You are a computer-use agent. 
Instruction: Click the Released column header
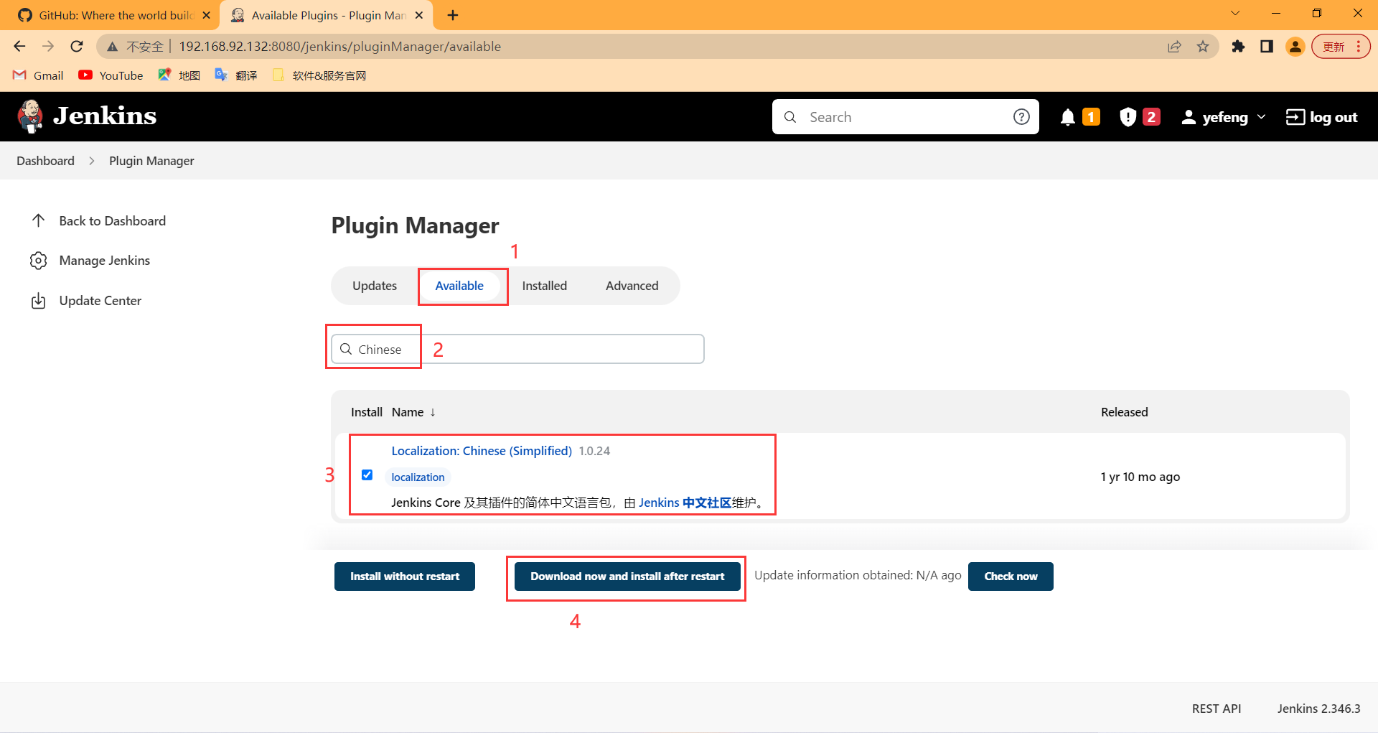[1124, 412]
